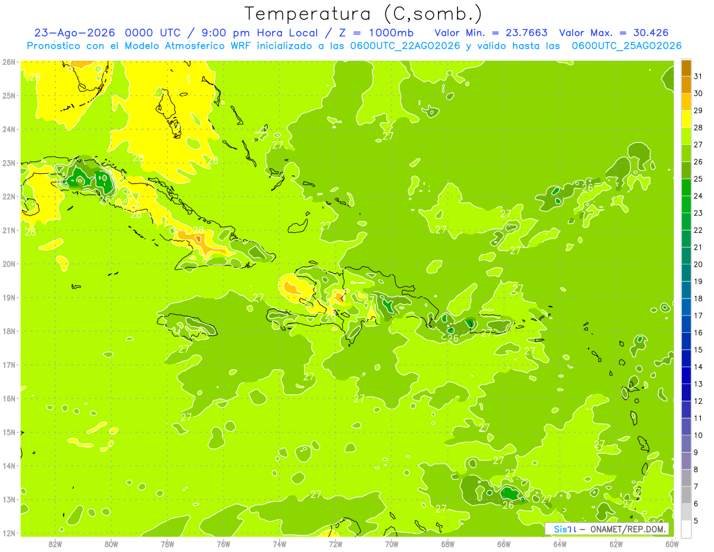The image size is (714, 552).
Task: Click the legend scale value '7'
Action: pyautogui.click(x=696, y=486)
